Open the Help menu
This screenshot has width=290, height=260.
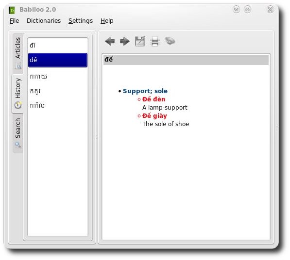(107, 21)
